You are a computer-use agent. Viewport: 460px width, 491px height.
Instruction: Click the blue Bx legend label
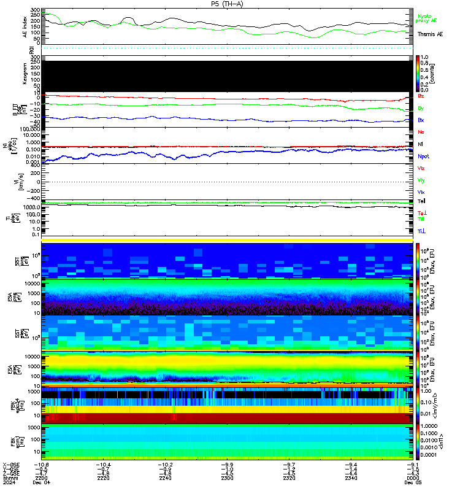pyautogui.click(x=421, y=120)
